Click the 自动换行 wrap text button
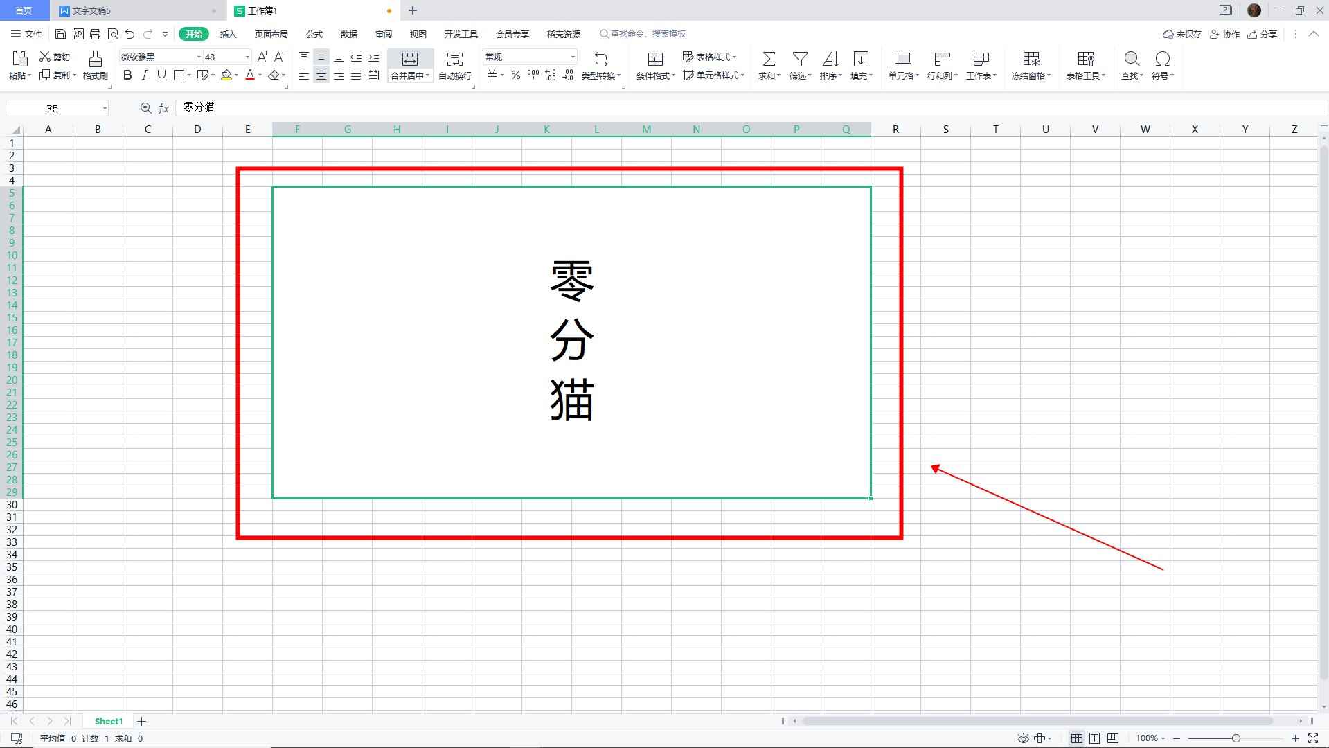The image size is (1329, 748). pos(453,65)
